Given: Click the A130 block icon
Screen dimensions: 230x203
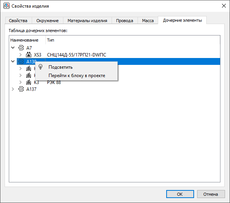Looking at the screenshot, I should click(x=21, y=61).
